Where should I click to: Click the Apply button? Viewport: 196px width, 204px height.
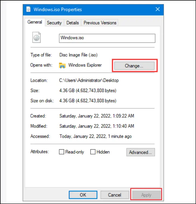point(146,195)
